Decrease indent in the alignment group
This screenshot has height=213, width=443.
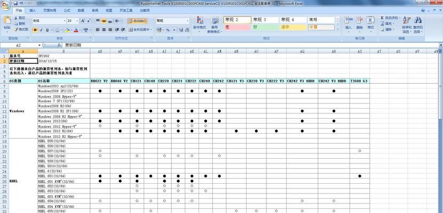118,30
